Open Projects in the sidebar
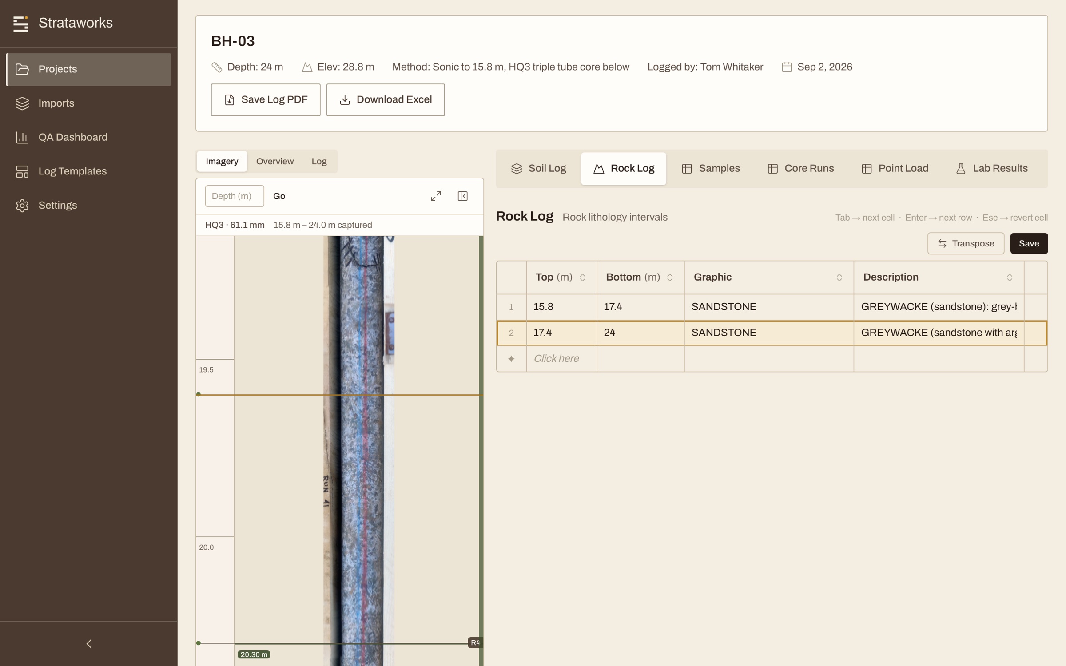 pyautogui.click(x=88, y=69)
